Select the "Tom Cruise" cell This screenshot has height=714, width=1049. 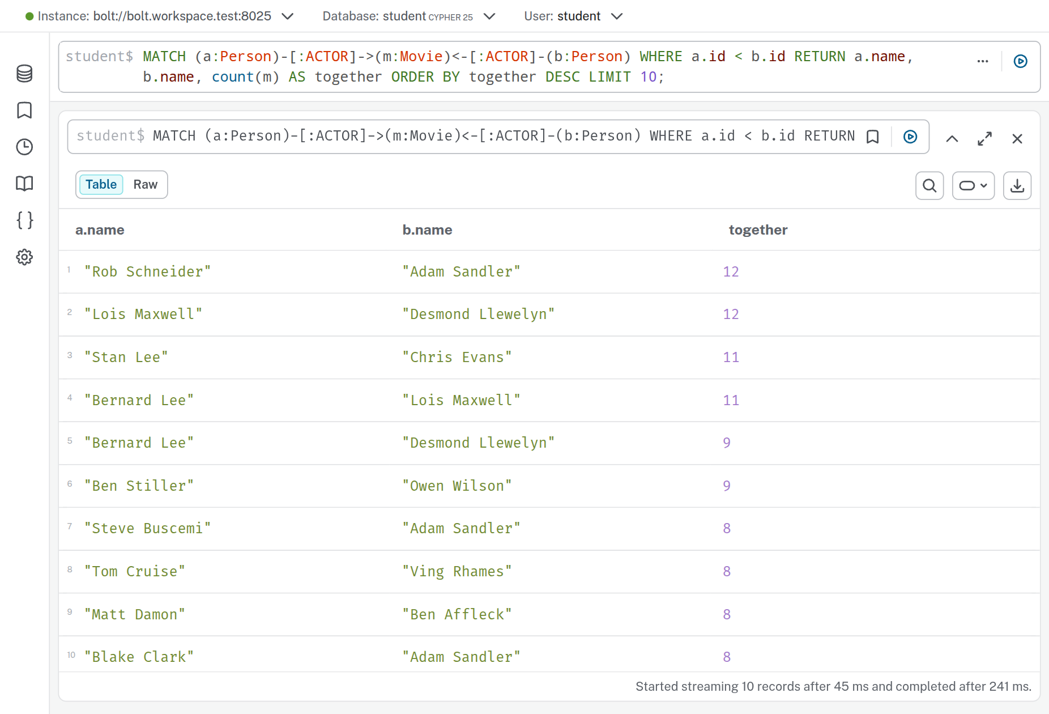click(x=134, y=572)
